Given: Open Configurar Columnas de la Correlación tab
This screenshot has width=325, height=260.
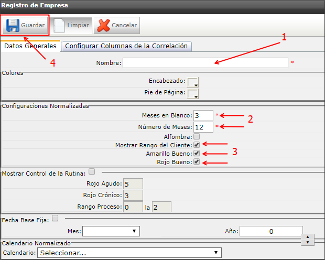Looking at the screenshot, I should (x=126, y=46).
